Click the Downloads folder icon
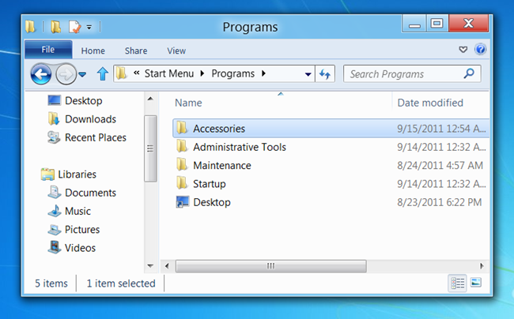Viewport: 514px width, 319px height. pos(54,118)
